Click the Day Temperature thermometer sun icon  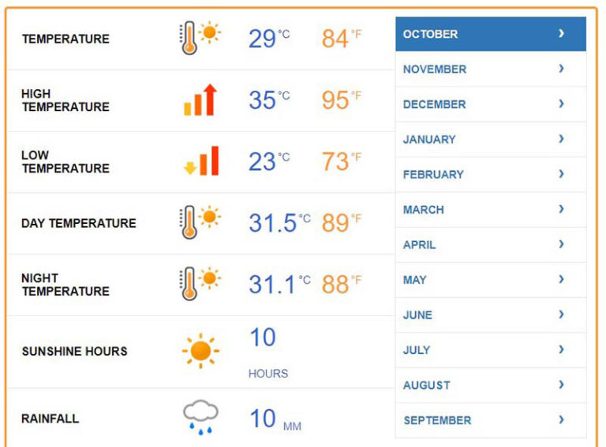[199, 222]
